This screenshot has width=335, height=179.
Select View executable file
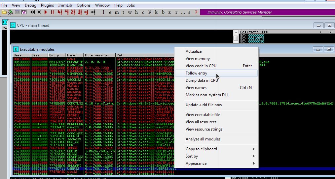pos(216,115)
